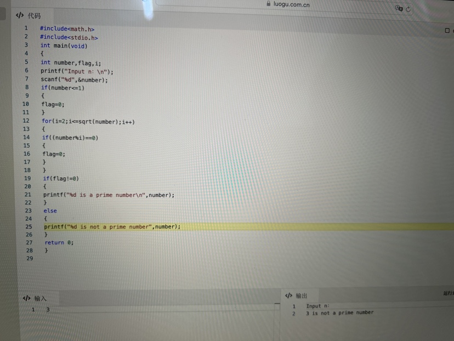454x341 pixels.
Task: Click the translate page icon in address bar
Action: pos(399,9)
